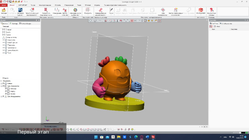Click the first circle icon in viewport toolbar
Screen dimensions: 249x140
pos(90,21)
